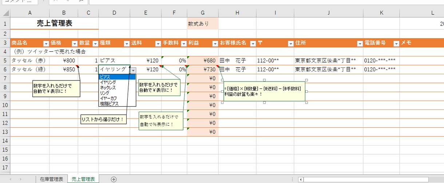Open the 数量 column filter dropdown
Screen dimensions: 444x183
pos(95,43)
